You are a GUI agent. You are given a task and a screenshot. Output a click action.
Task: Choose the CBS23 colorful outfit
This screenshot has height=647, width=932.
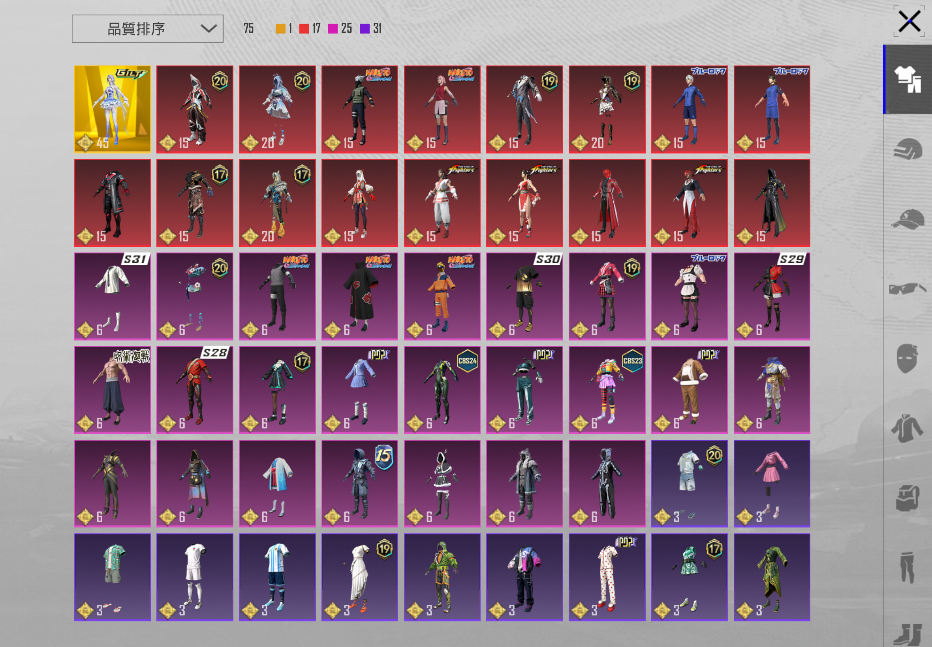pos(607,390)
